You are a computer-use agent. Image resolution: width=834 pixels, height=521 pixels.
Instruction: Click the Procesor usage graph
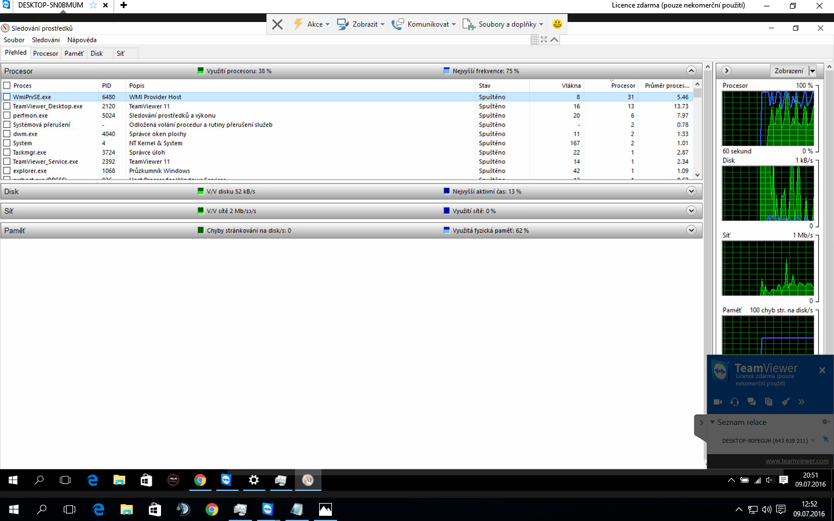pyautogui.click(x=768, y=119)
